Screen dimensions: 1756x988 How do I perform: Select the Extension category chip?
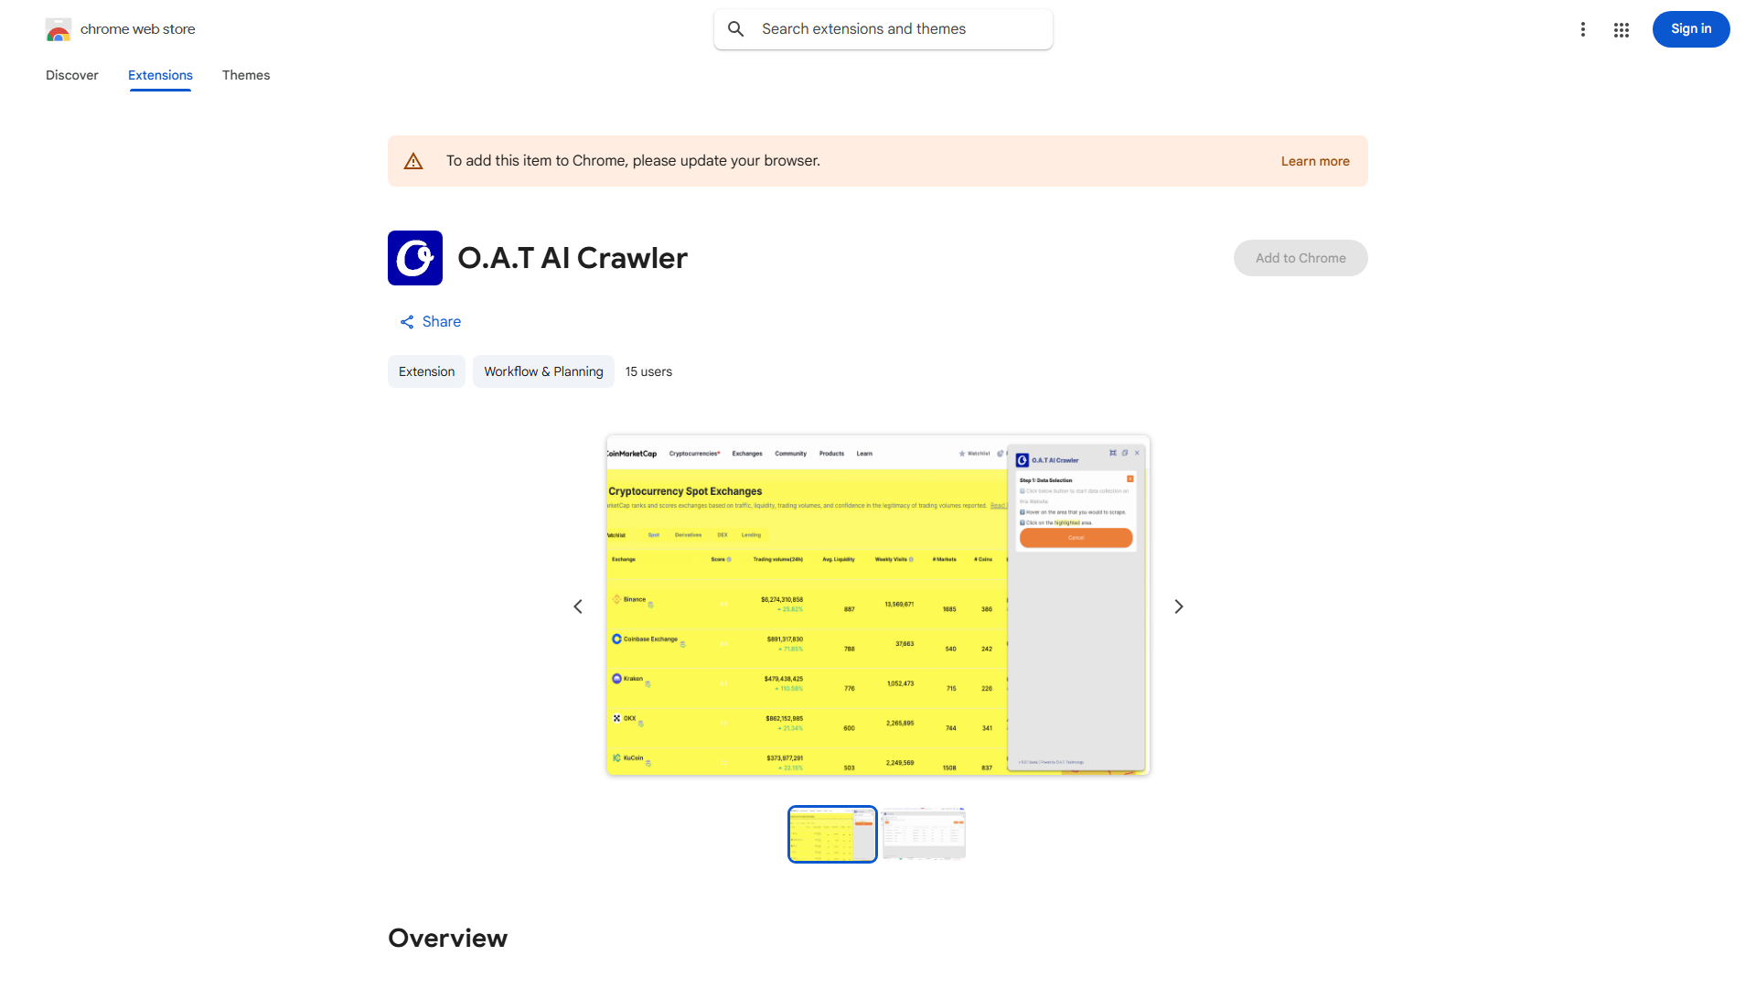426,371
